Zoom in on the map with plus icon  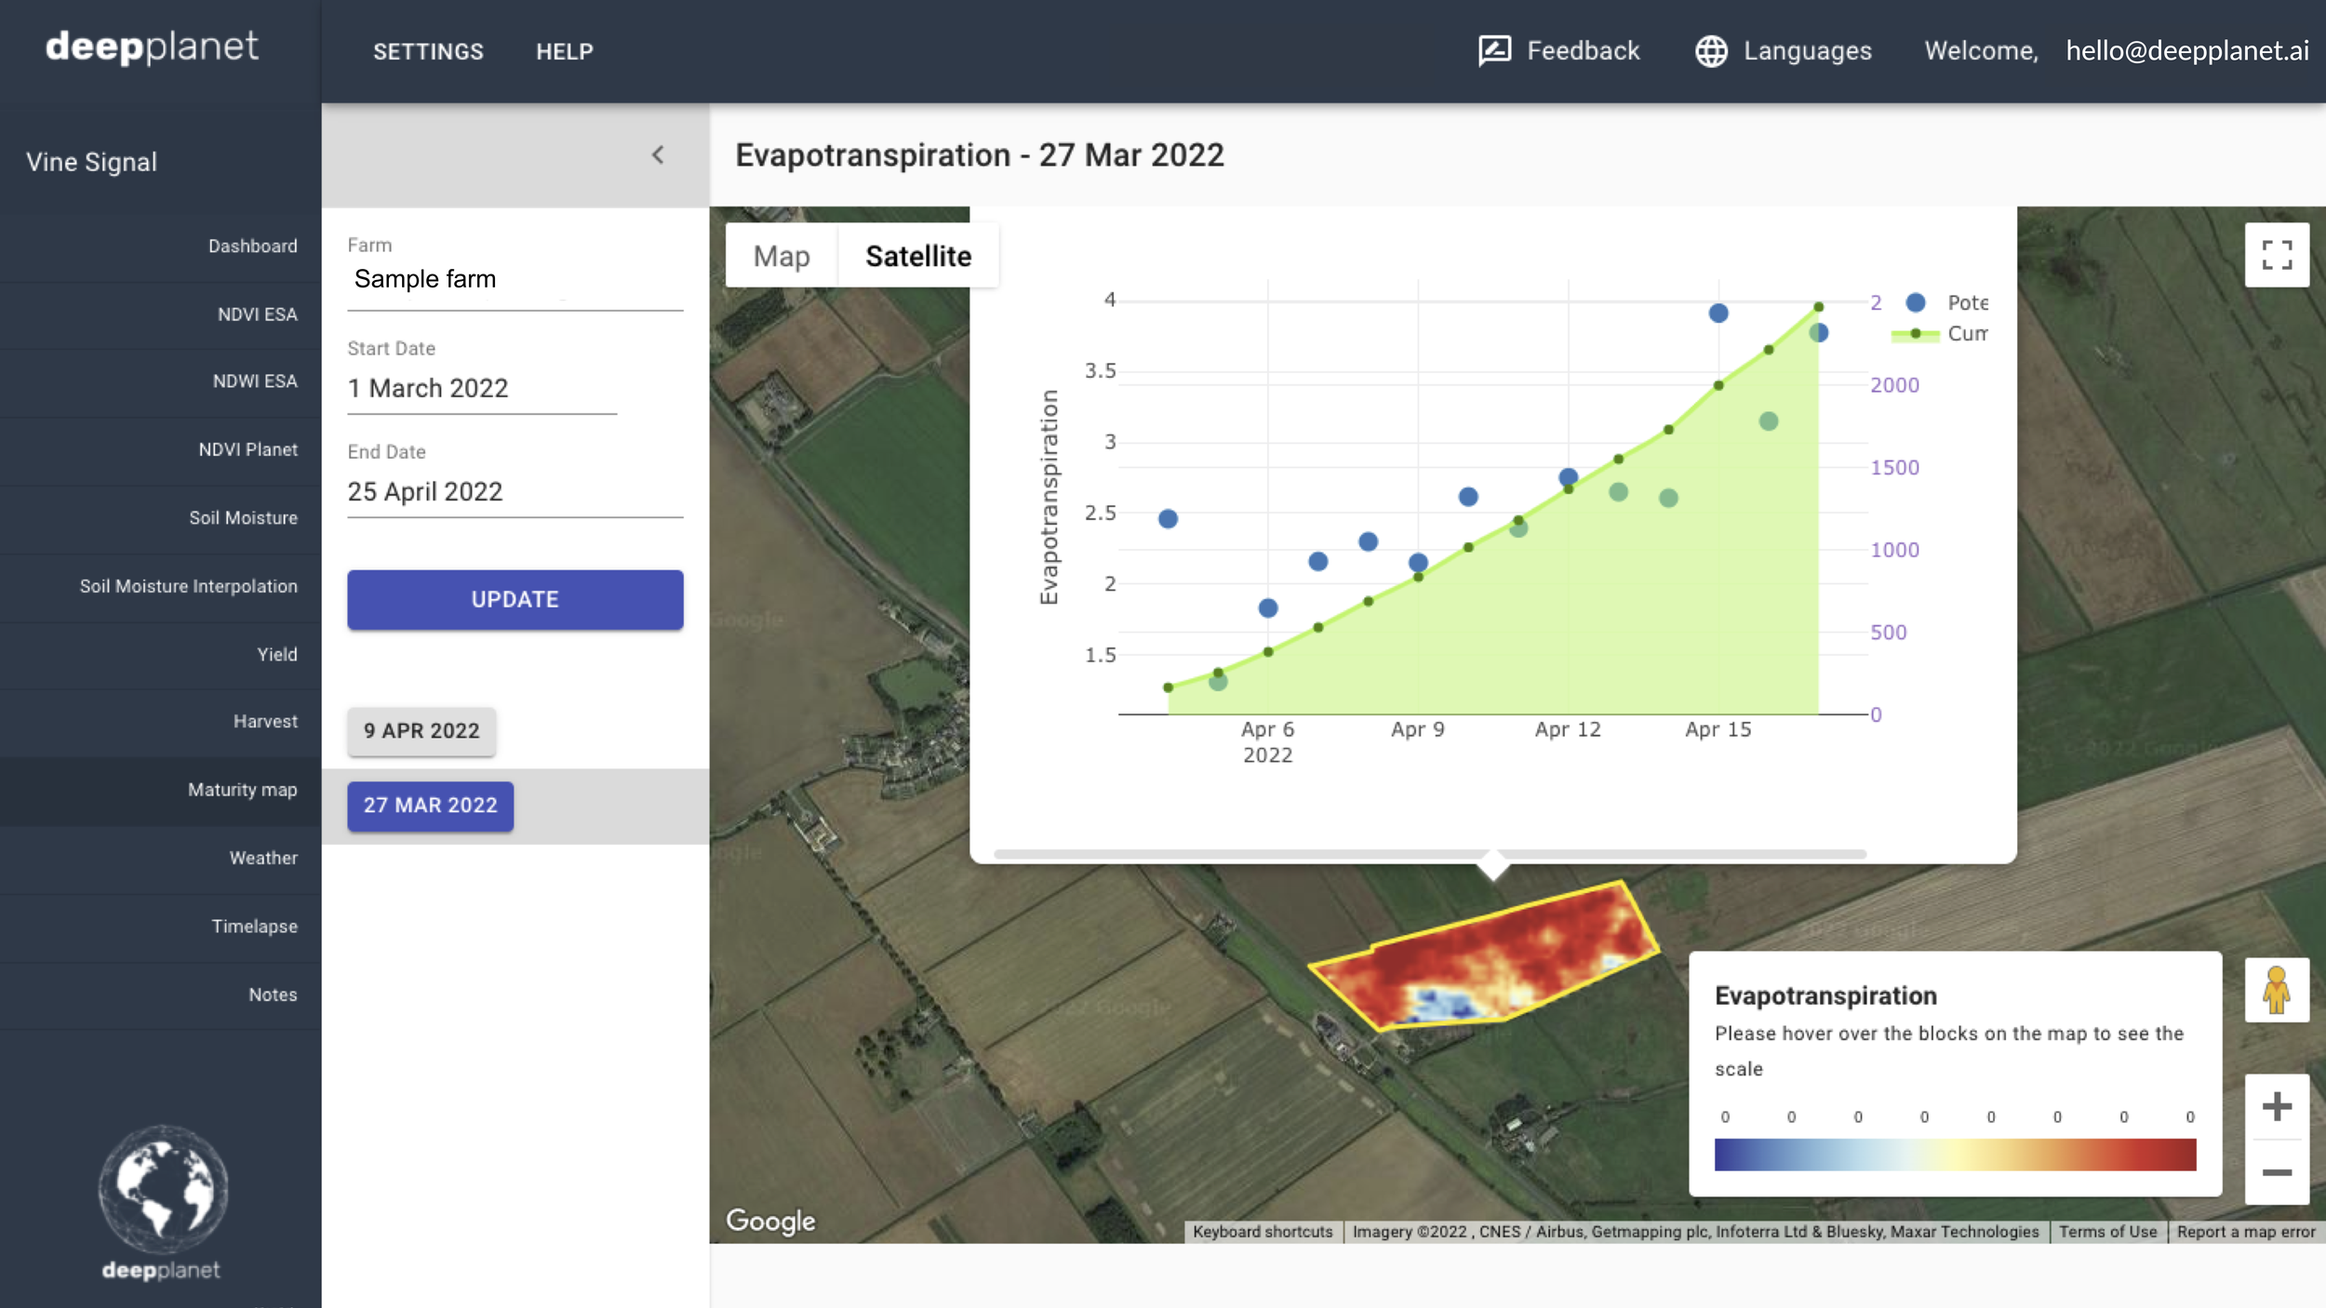pos(2276,1105)
